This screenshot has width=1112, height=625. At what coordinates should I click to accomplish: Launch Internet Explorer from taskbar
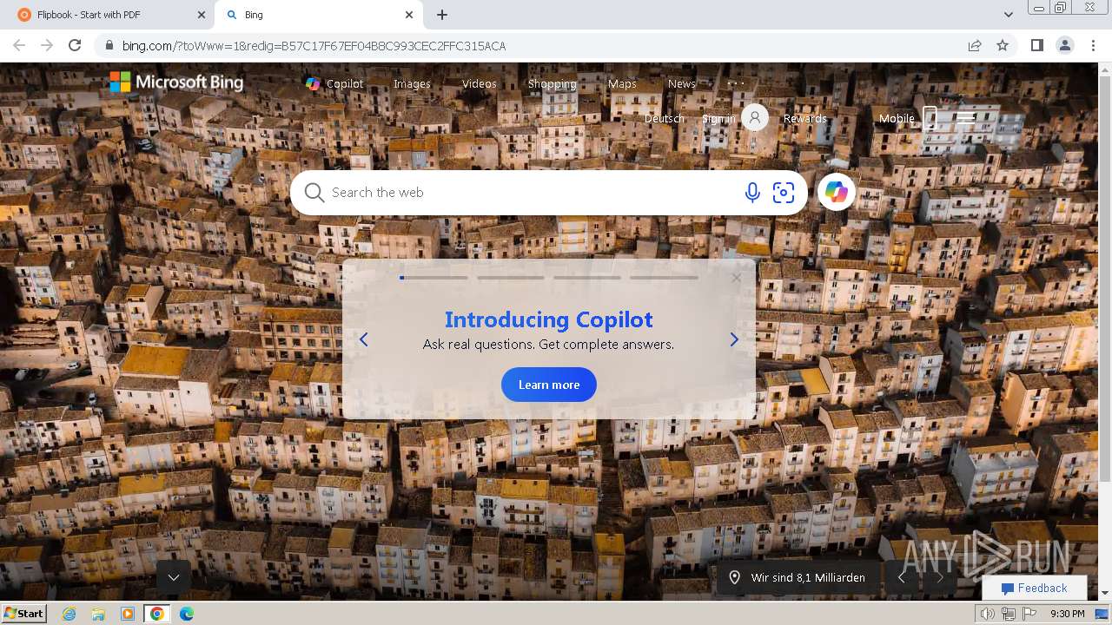pyautogui.click(x=69, y=614)
